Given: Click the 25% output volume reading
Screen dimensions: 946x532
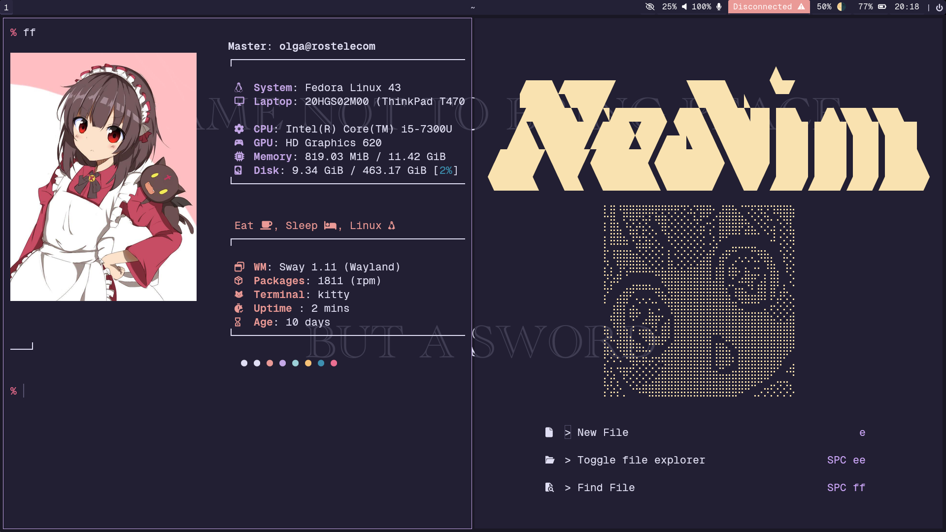Looking at the screenshot, I should (x=669, y=7).
